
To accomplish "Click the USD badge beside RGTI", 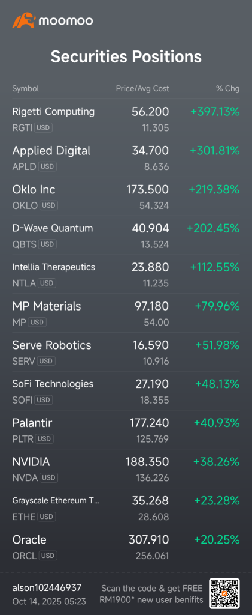I will point(43,127).
